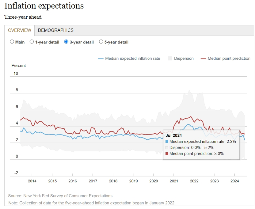Click the gray dispersion square in the tooltip
The height and width of the screenshot is (209, 255).
pos(167,148)
